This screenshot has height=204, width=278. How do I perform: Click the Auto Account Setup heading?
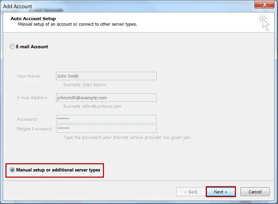pos(33,18)
